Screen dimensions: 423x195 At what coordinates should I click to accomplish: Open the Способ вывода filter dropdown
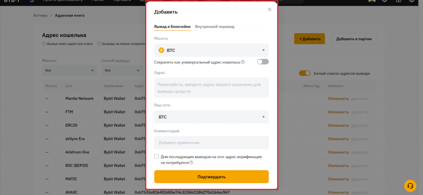[x=122, y=70]
